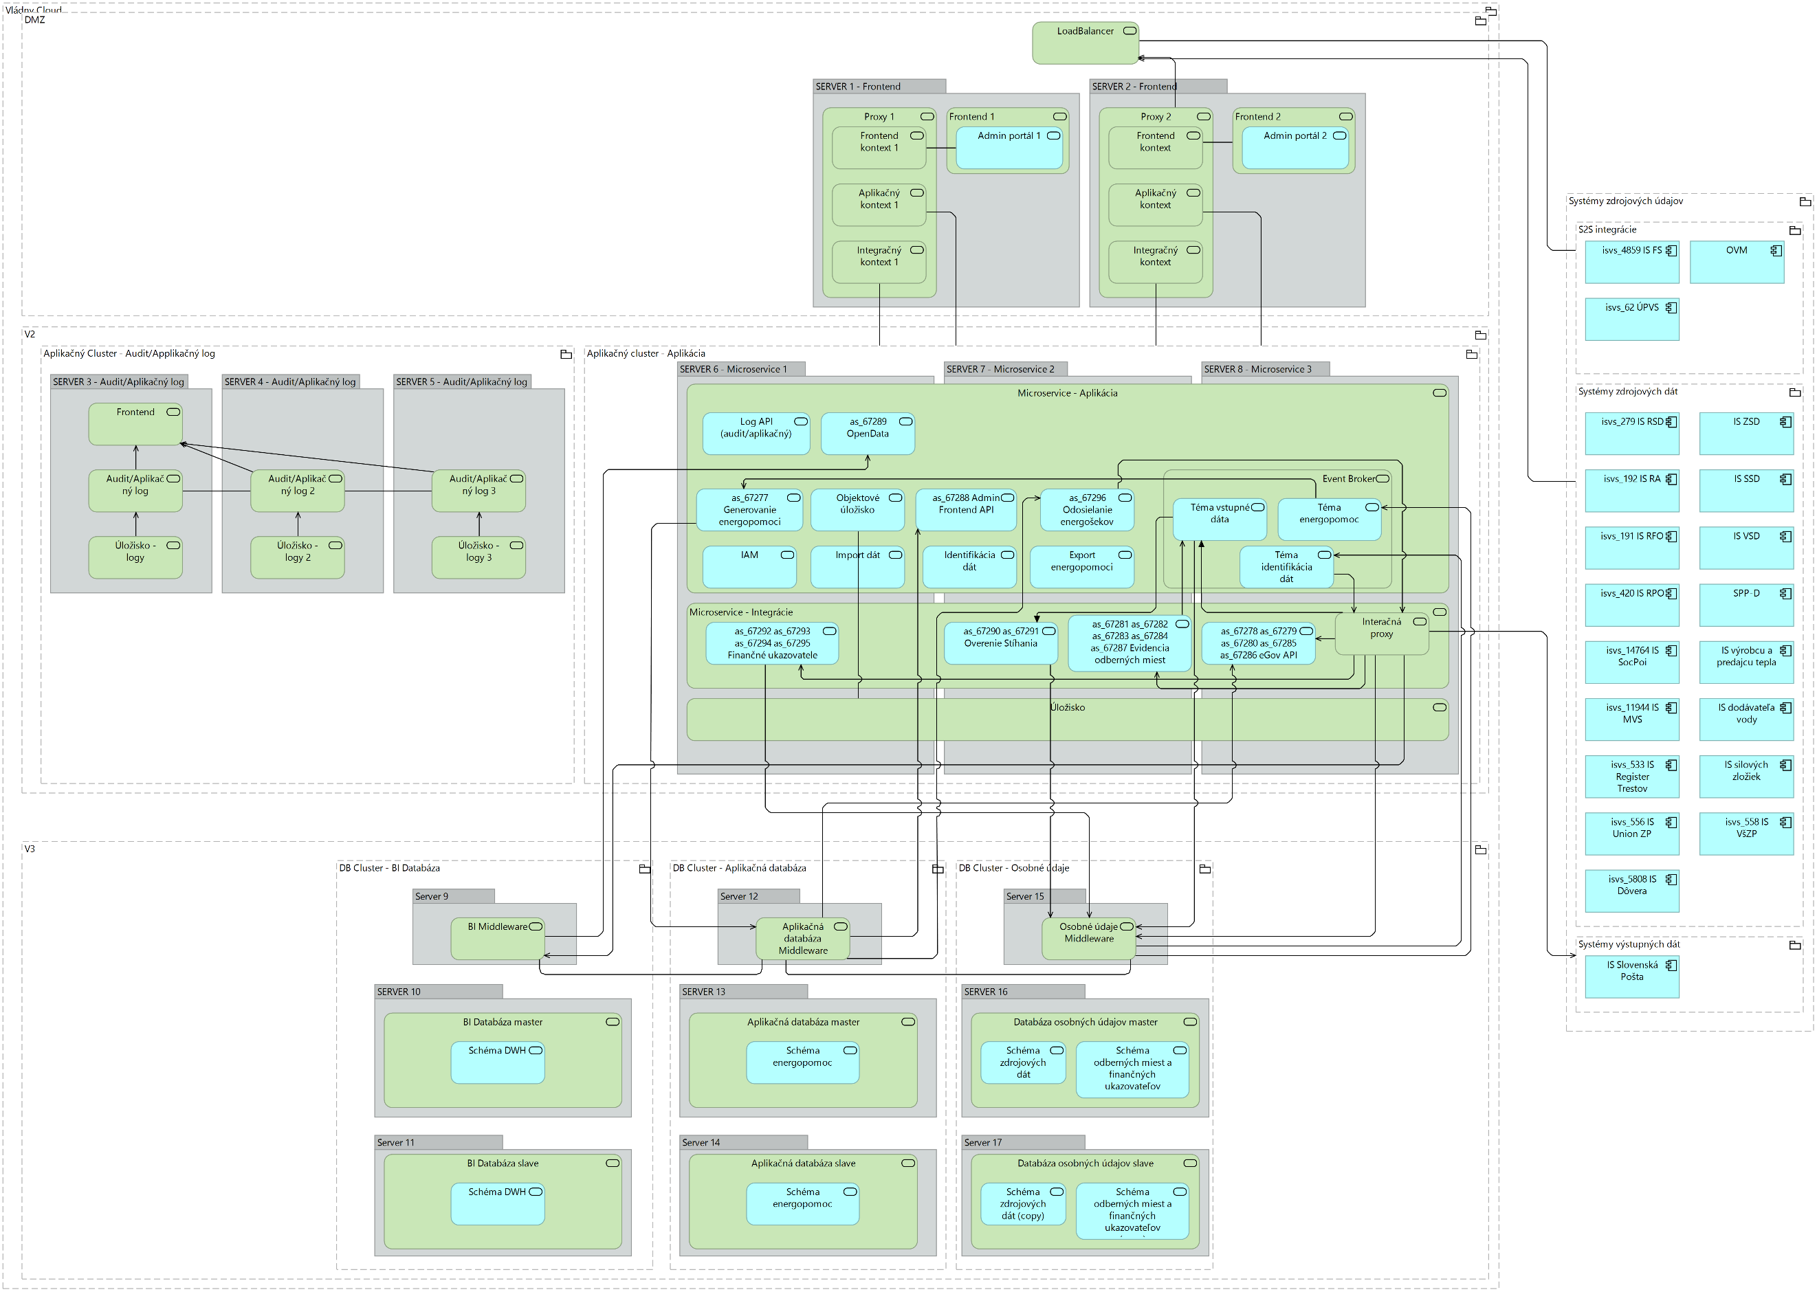Click the Interačná proxy node
This screenshot has width=1817, height=1292.
coord(1381,634)
